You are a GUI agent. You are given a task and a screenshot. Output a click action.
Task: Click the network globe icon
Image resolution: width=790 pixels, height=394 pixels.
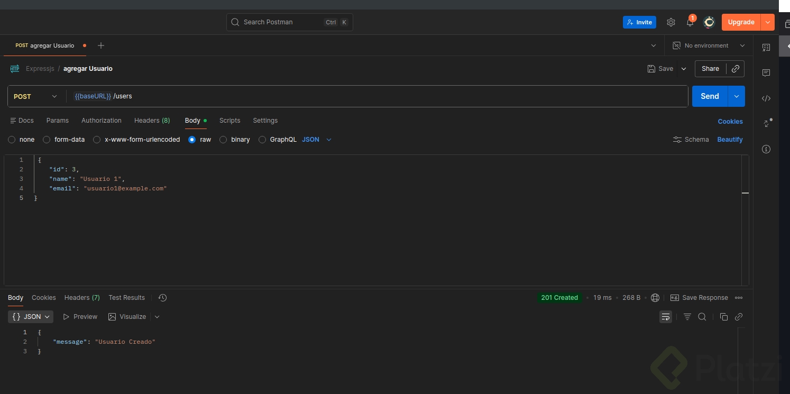[655, 298]
